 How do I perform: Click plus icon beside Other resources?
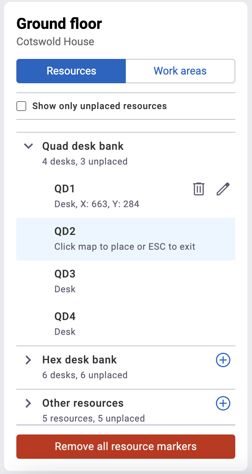[223, 403]
